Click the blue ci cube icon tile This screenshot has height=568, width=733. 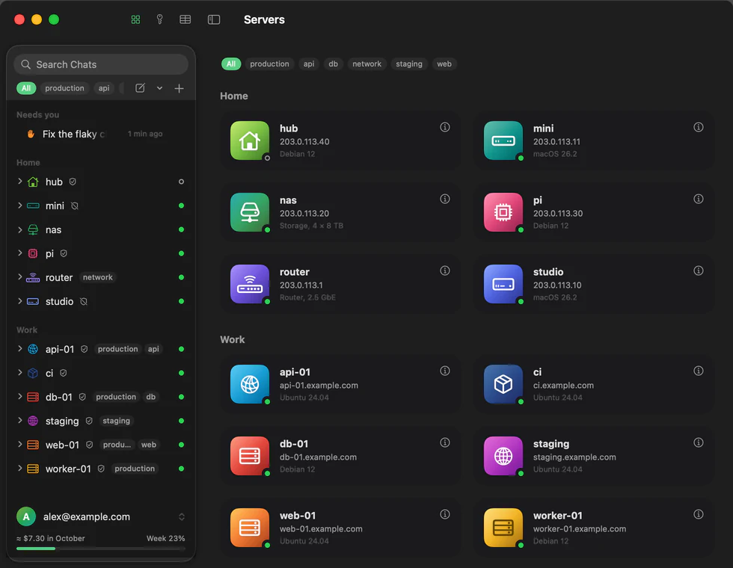click(x=503, y=384)
